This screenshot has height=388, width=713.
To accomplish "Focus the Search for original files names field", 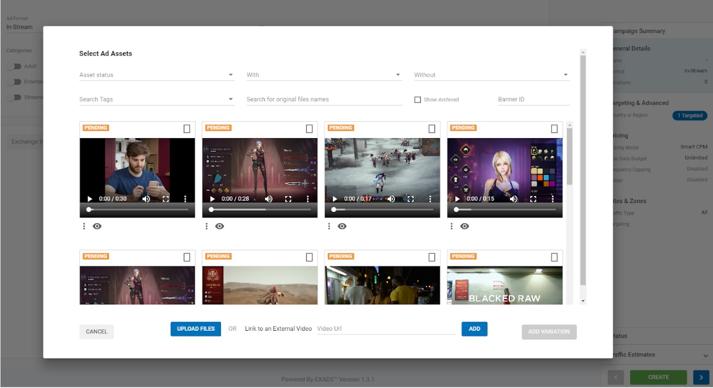I will (325, 100).
